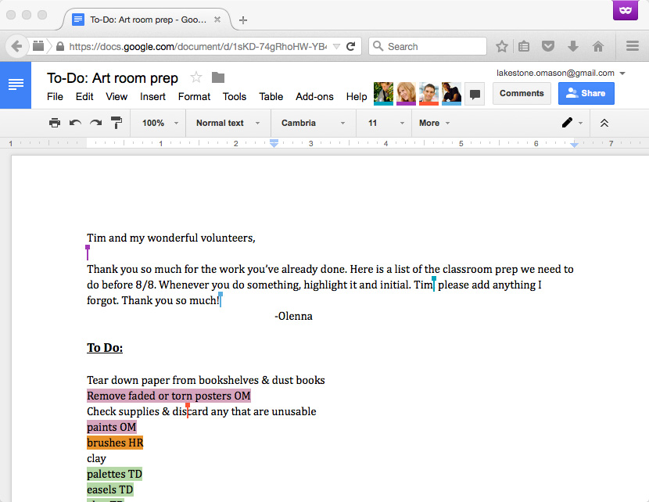Screen dimensions: 649x502
Task: Expand the editing mode pen dropdown
Action: pyautogui.click(x=571, y=123)
